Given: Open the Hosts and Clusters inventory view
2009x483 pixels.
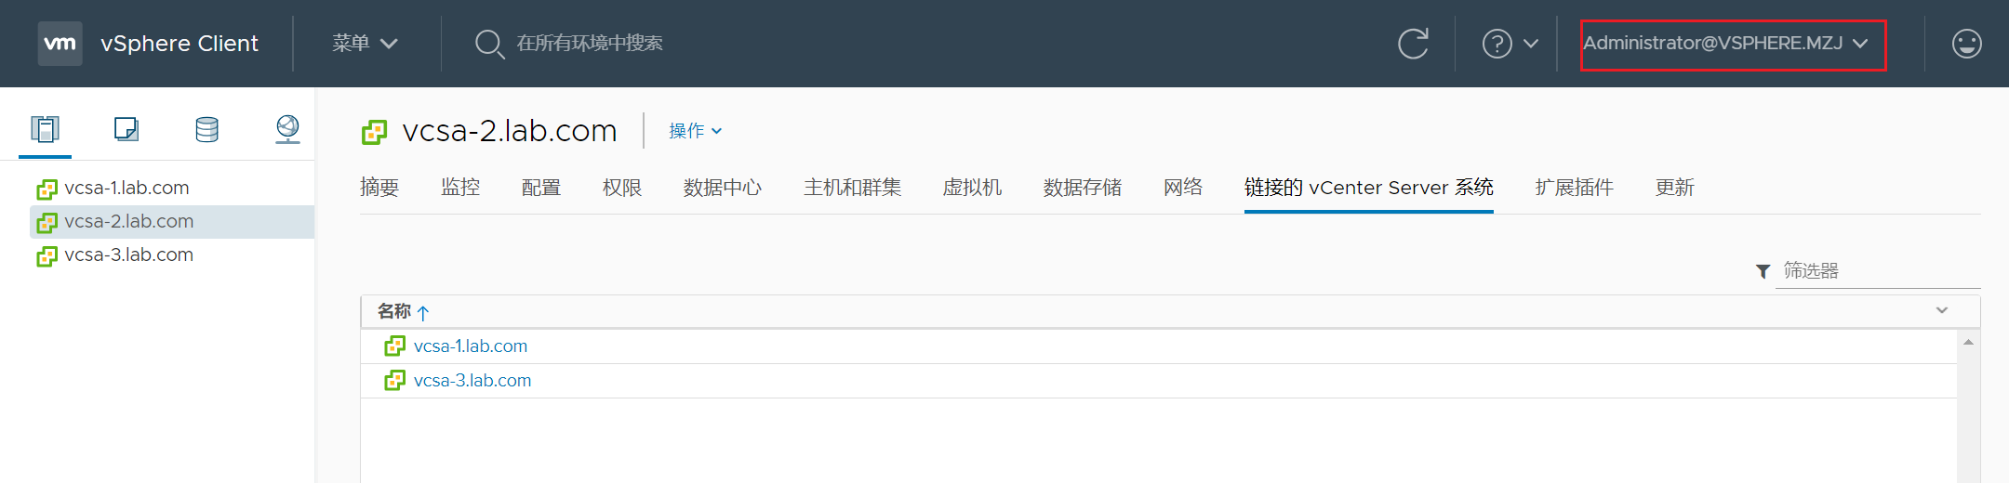Looking at the screenshot, I should click(45, 129).
